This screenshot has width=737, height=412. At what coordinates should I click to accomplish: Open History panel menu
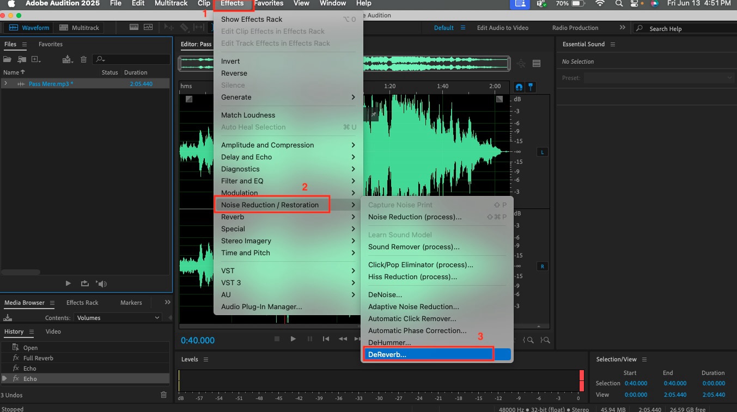(32, 331)
